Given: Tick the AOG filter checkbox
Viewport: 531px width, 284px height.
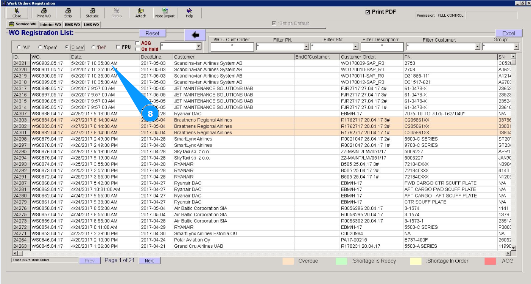Looking at the screenshot, I should click(x=137, y=43).
